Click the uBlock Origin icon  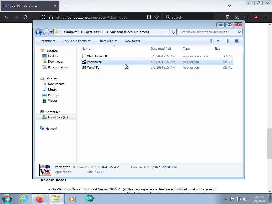coord(256,17)
